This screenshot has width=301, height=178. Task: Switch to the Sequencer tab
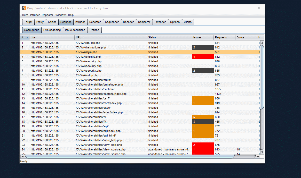(112, 22)
